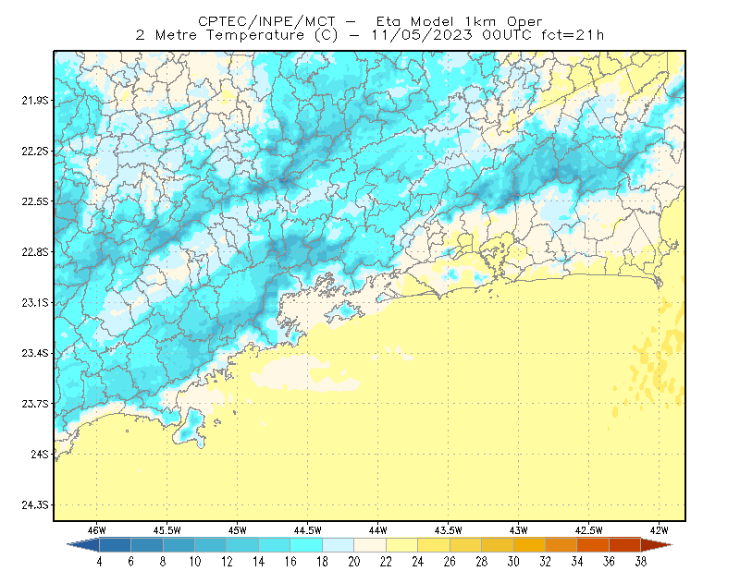The width and height of the screenshot is (740, 571).
Task: Click the title line 'CPTEC/INPE/MCT – Eta Model 1km Oper'
Action: tap(370, 21)
